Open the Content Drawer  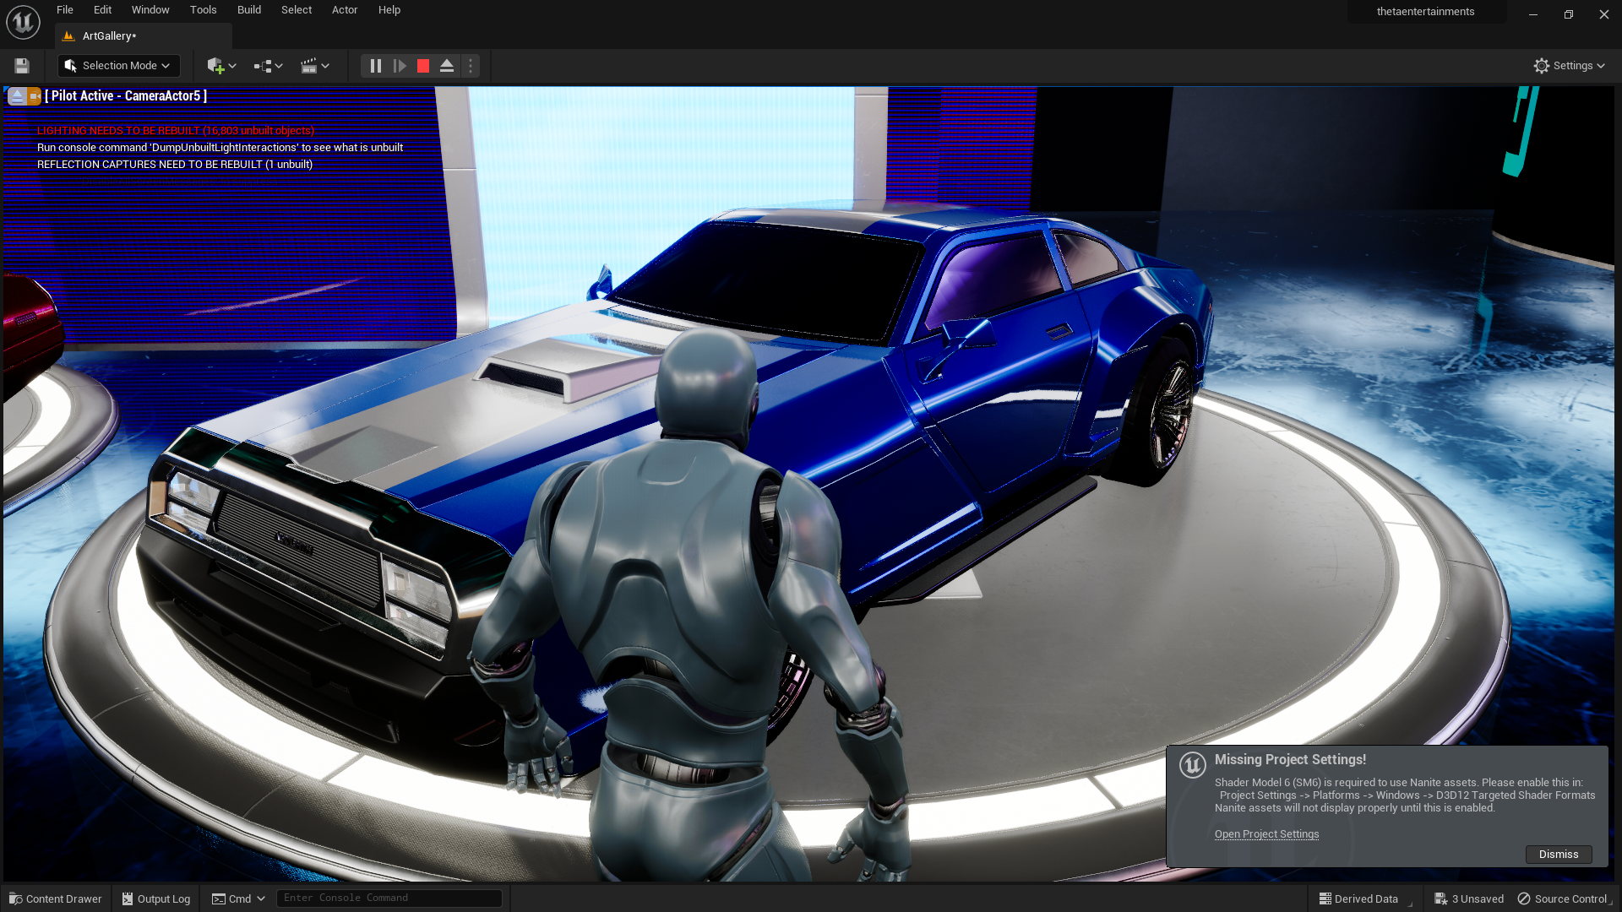(56, 899)
